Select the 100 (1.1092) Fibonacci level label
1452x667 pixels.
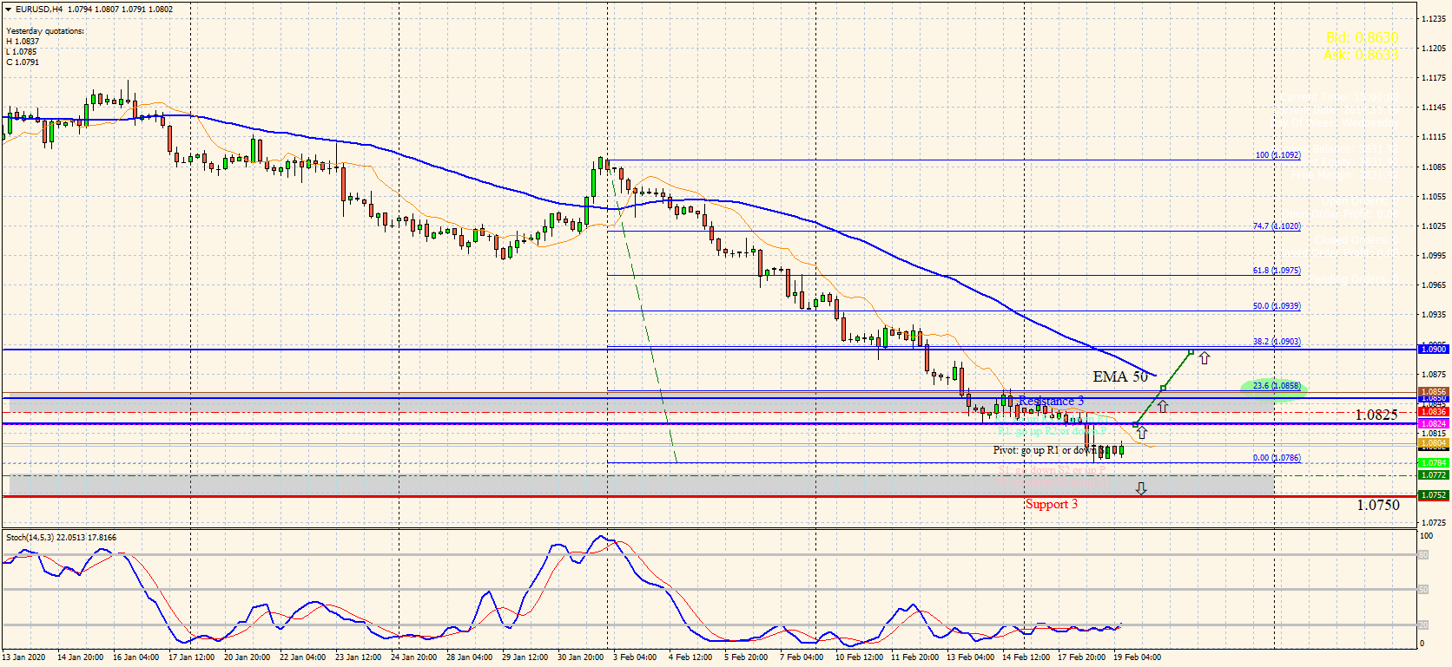point(1277,155)
